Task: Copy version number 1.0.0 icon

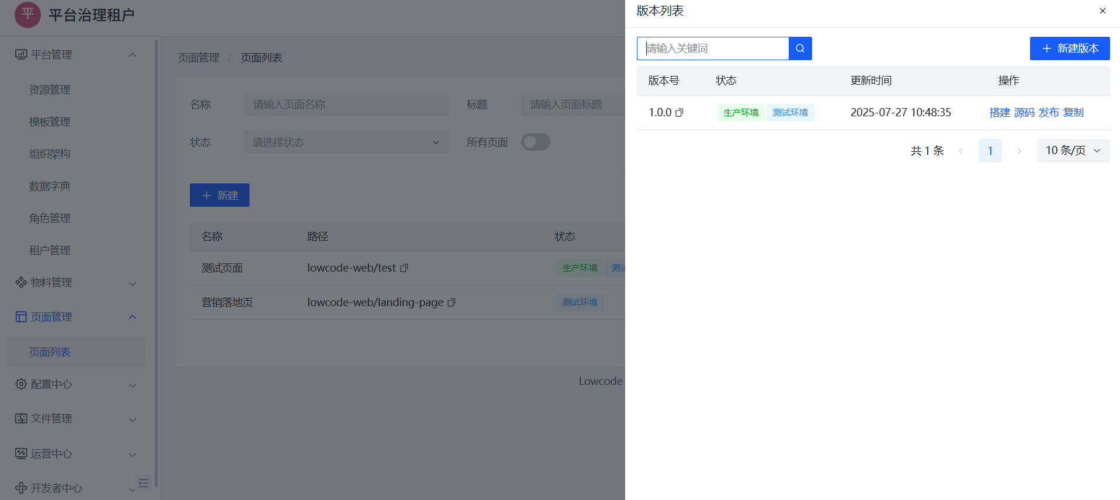Action: point(679,113)
